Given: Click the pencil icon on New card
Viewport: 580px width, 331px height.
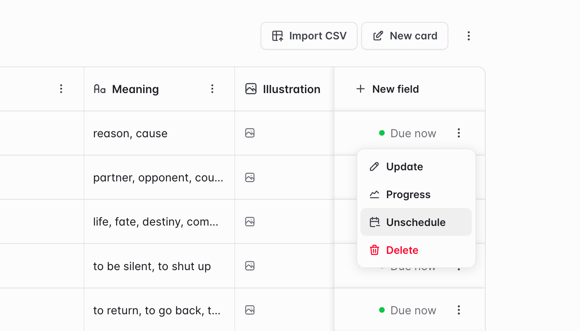Looking at the screenshot, I should click(378, 35).
